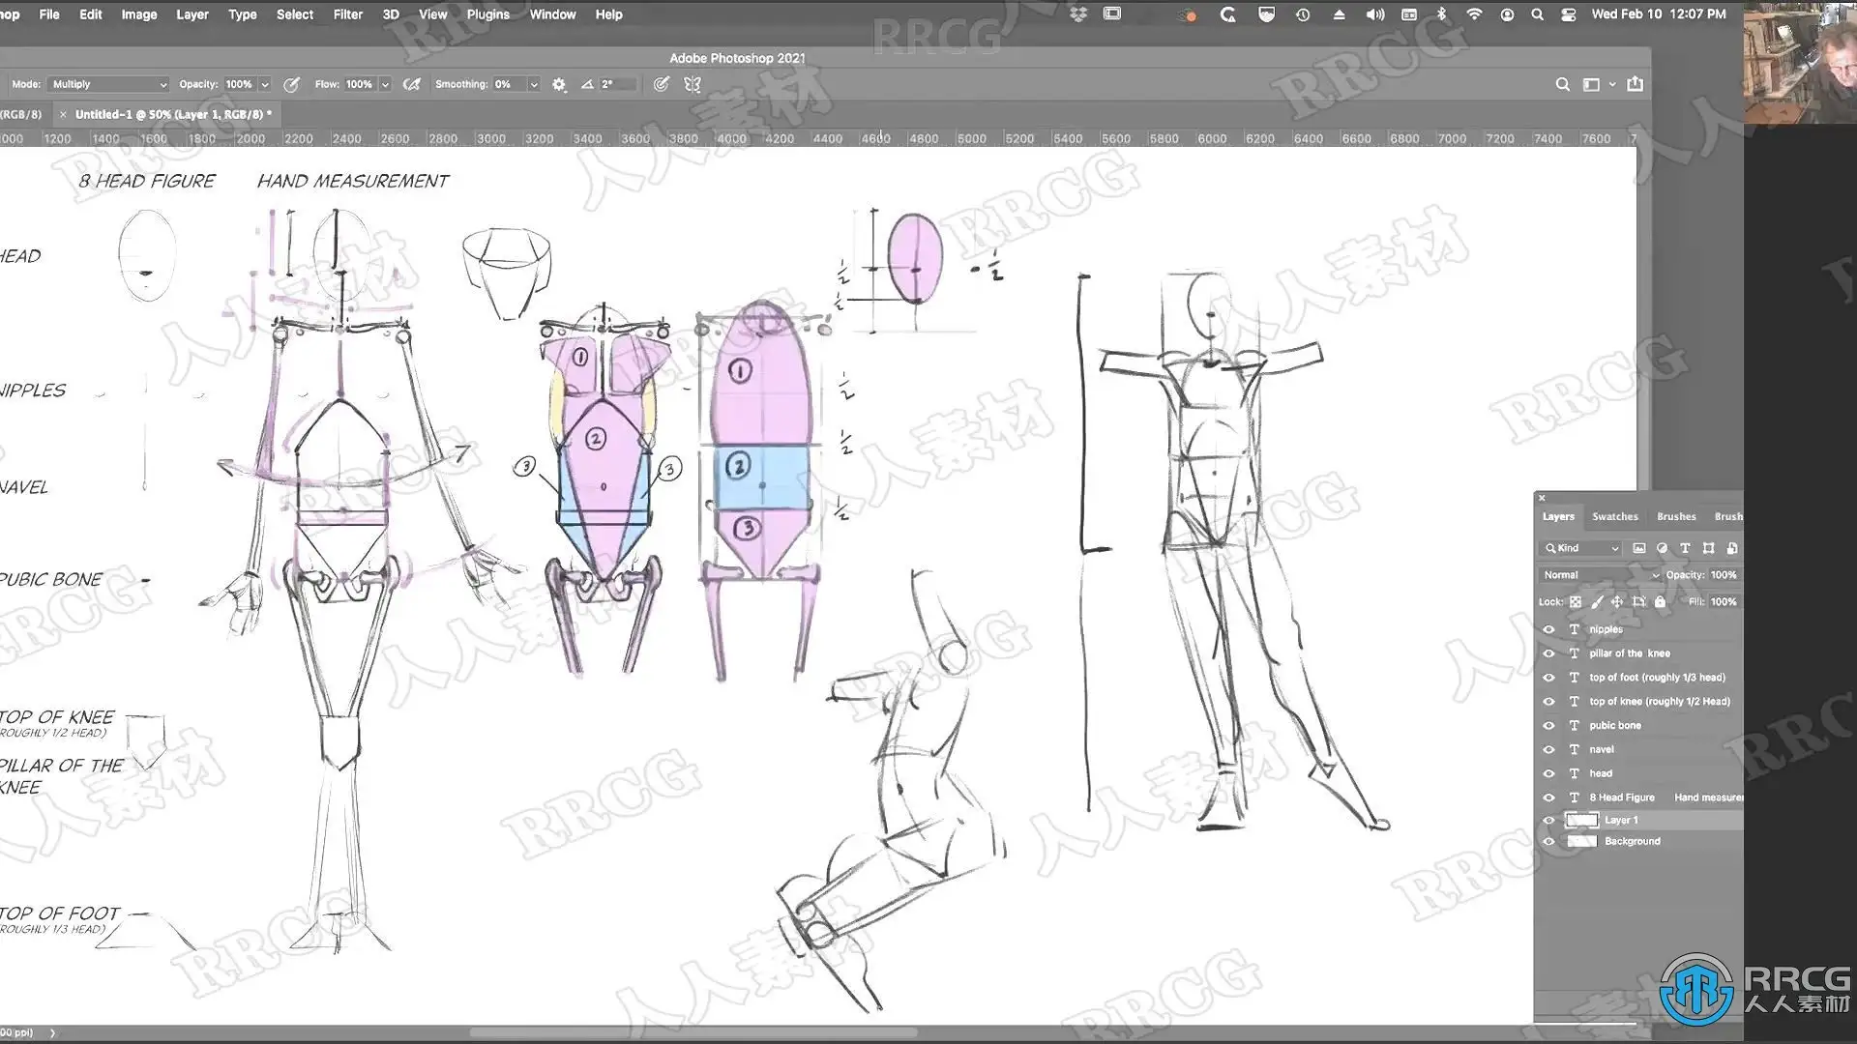This screenshot has height=1044, width=1857.
Task: Click lock all padlock icon
Action: pos(1660,601)
